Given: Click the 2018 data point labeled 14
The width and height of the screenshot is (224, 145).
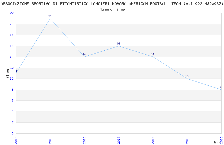Looking at the screenshot, I should 153,57.
